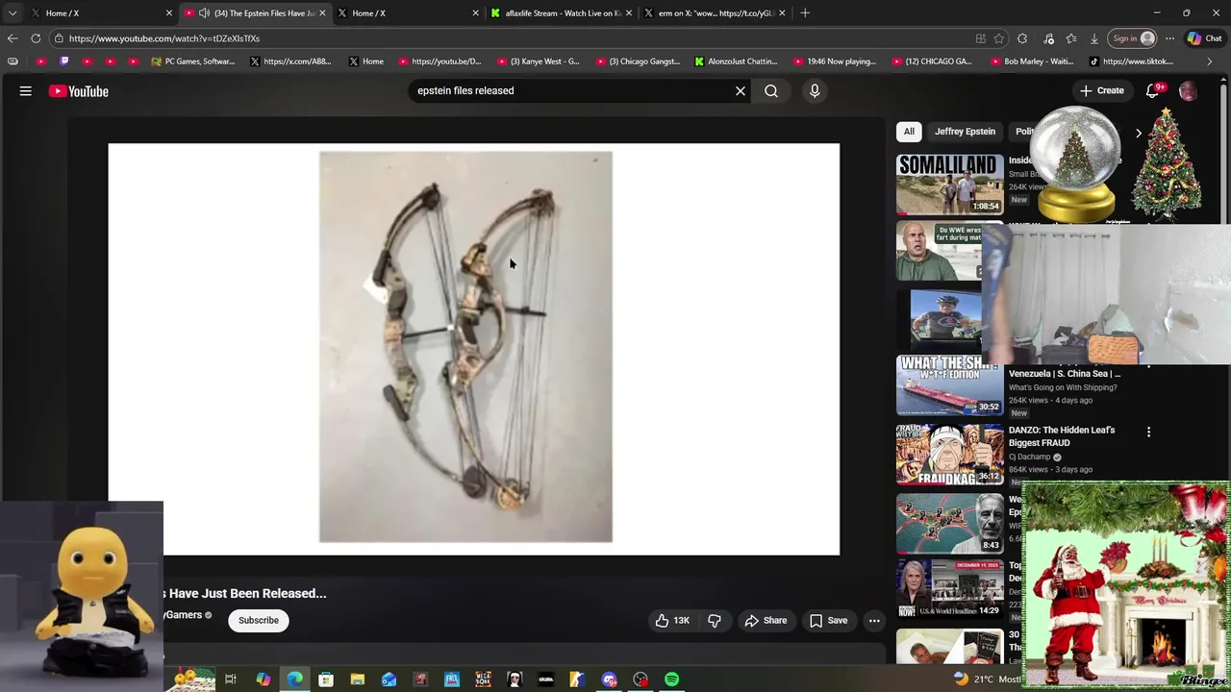1231x692 pixels.
Task: Save the video to a playlist
Action: [x=828, y=621]
